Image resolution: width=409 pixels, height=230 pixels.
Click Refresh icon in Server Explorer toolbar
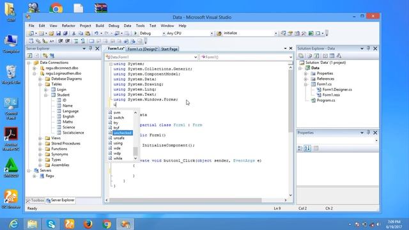(30, 56)
